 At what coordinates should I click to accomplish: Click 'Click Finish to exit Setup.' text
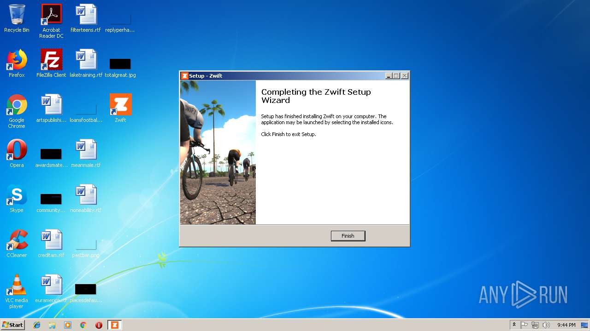coord(289,134)
